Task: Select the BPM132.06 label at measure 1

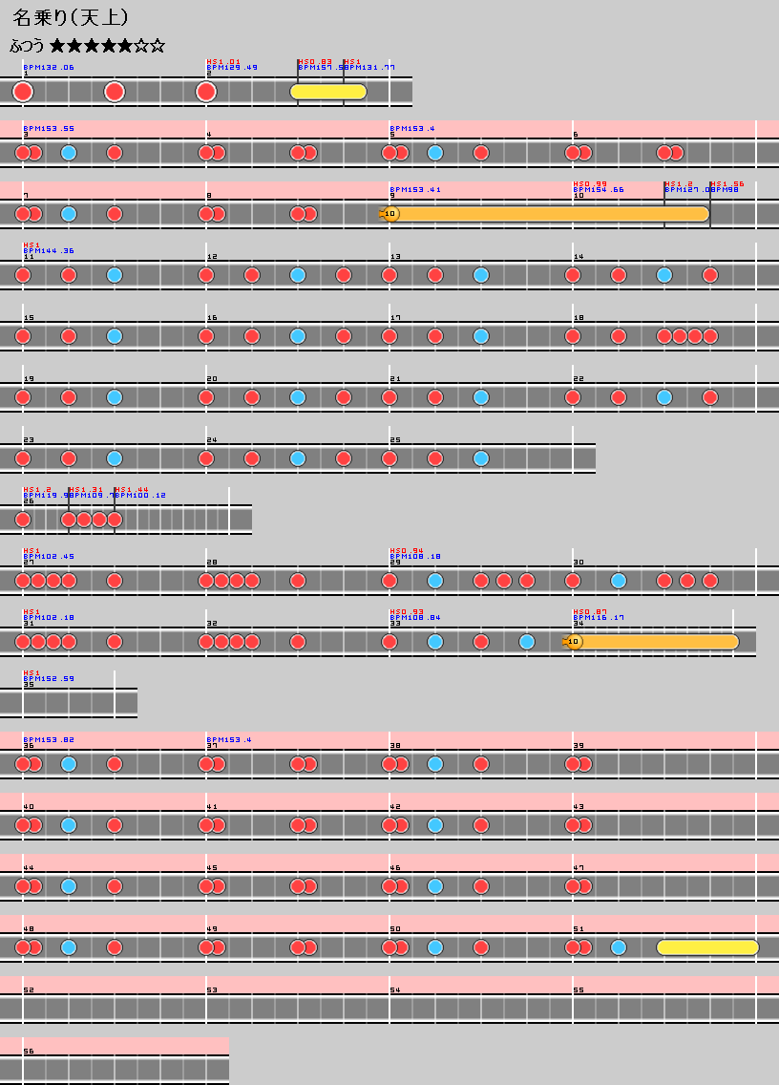Action: (49, 68)
